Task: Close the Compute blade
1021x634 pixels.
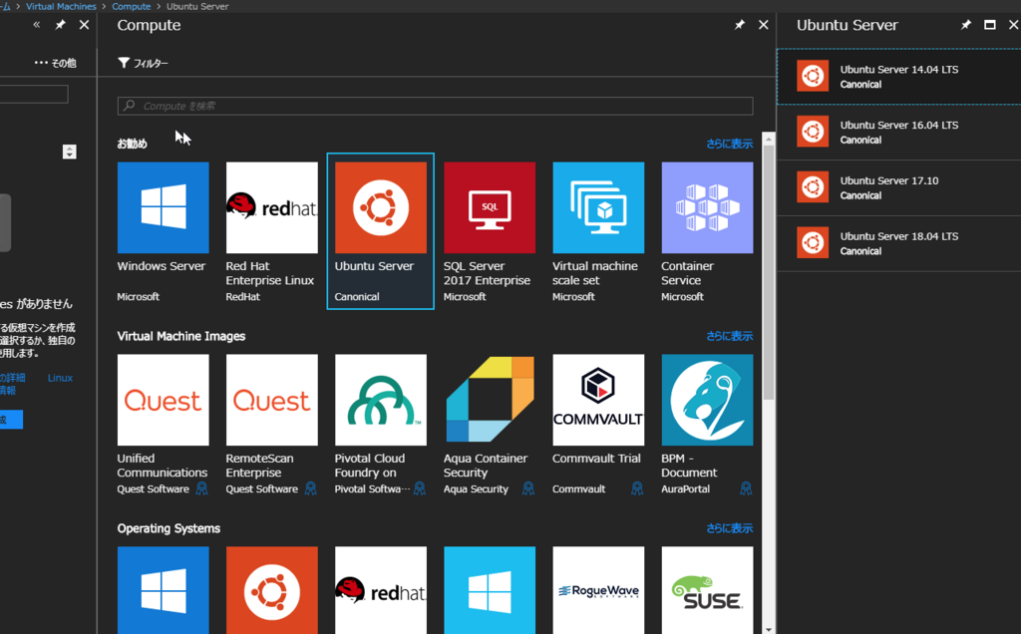Action: (763, 25)
